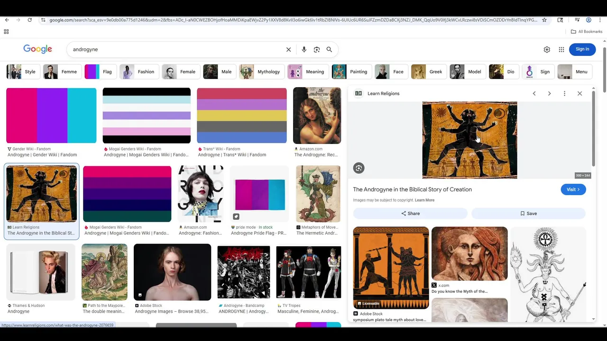This screenshot has width=607, height=341.
Task: Select the Sign filter chip
Action: pyautogui.click(x=538, y=72)
